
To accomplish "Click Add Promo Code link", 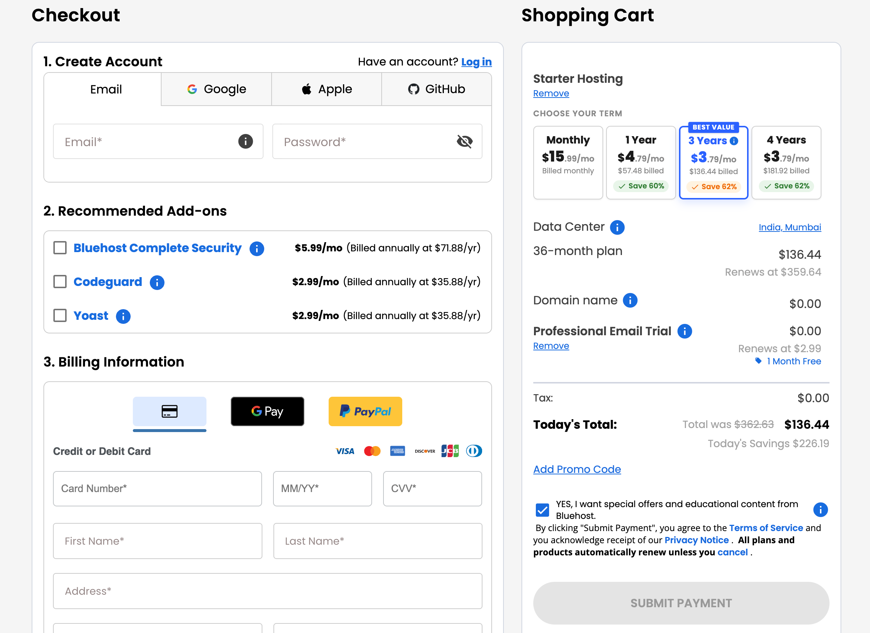I will pyautogui.click(x=577, y=469).
